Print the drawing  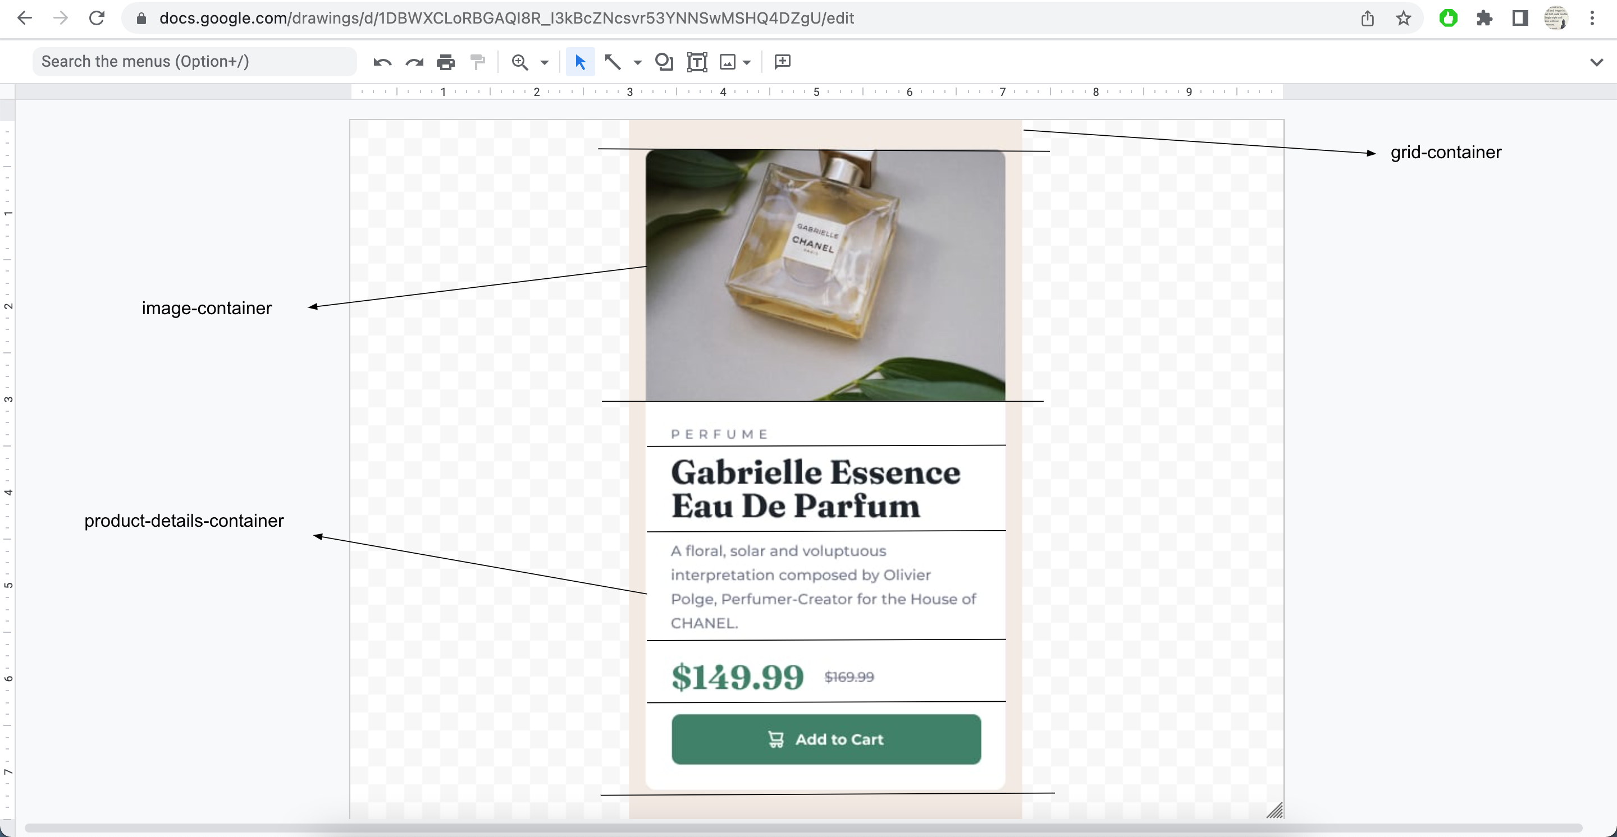(x=446, y=62)
